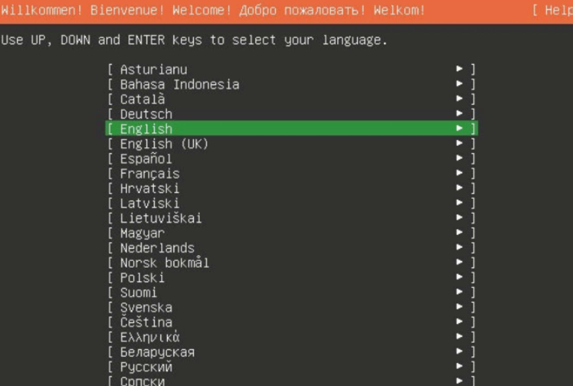This screenshot has width=573, height=386.
Task: Choose English (UK) language
Action: click(291, 144)
